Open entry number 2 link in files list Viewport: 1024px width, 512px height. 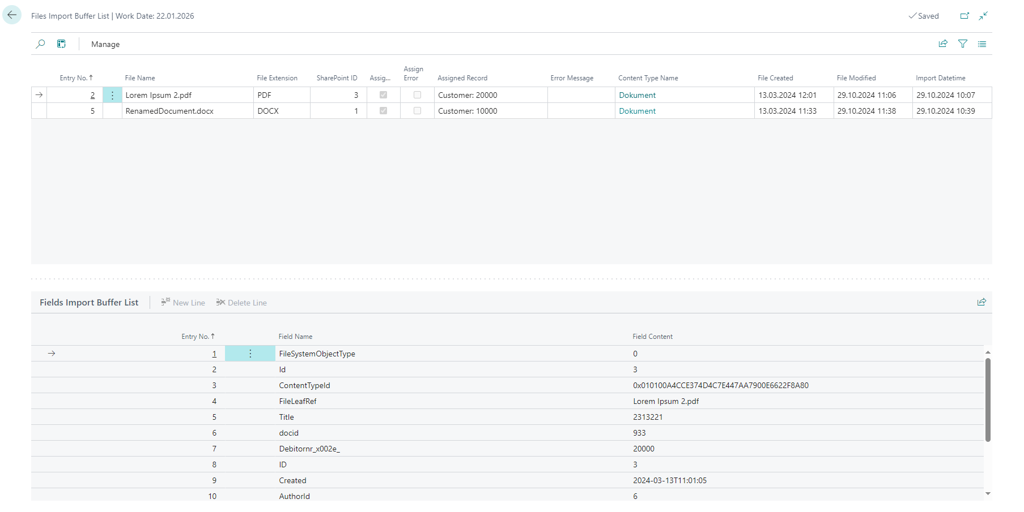click(x=92, y=95)
